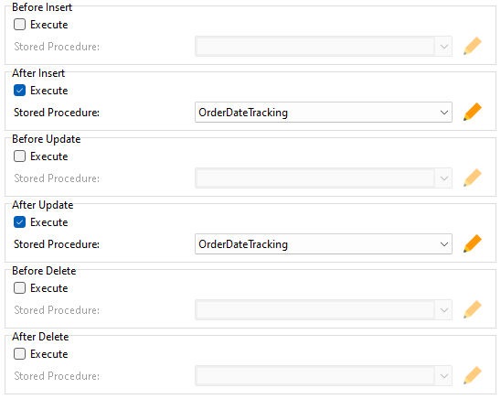Click the Before Delete pencil icon
The height and width of the screenshot is (399, 501).
coord(473,309)
